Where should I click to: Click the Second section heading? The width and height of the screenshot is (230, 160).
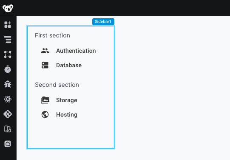click(x=57, y=85)
